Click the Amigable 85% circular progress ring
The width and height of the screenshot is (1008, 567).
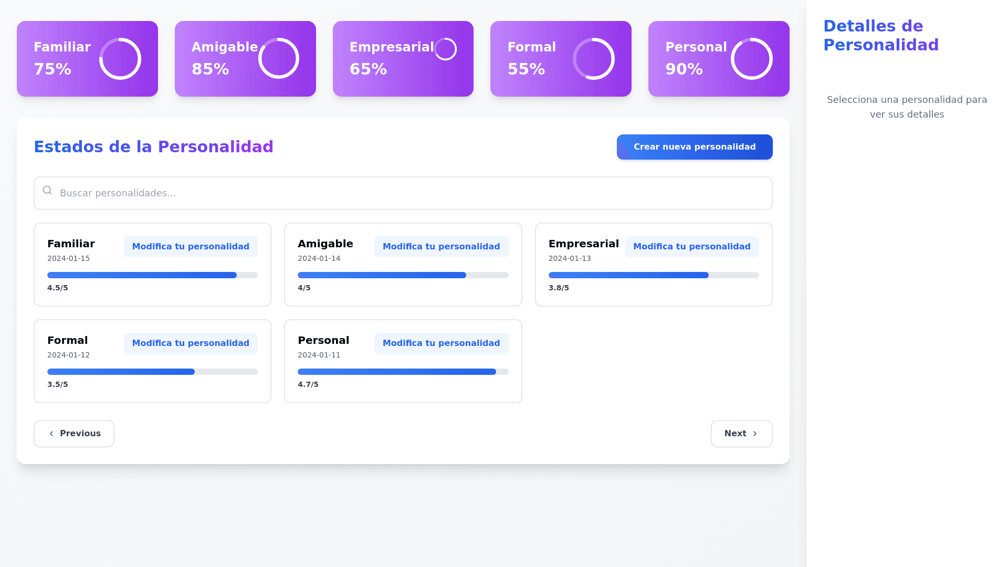pyautogui.click(x=278, y=59)
